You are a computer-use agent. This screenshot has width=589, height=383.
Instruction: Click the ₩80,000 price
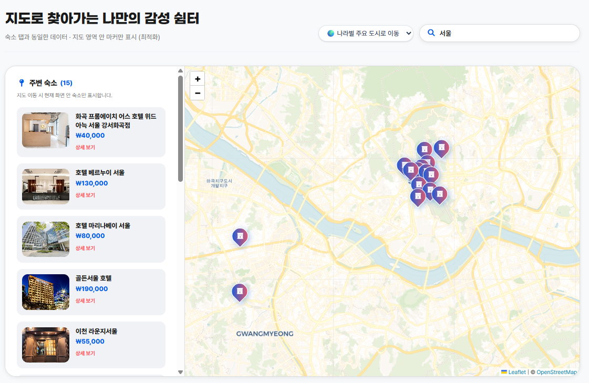click(x=90, y=236)
